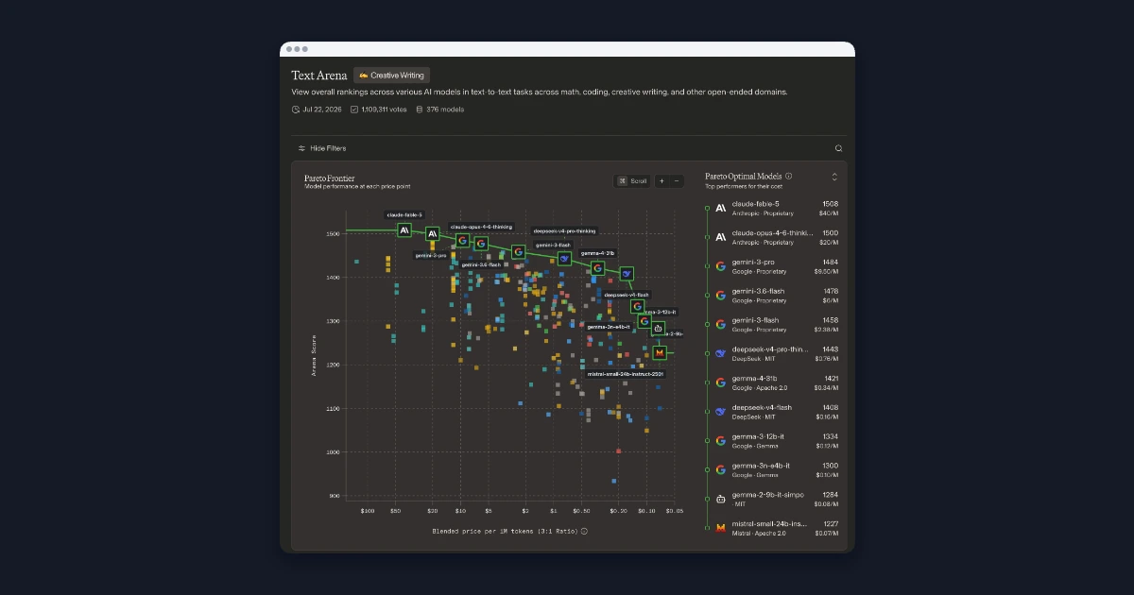The image size is (1134, 595).
Task: Click the chart label reading claude-fable-5
Action: (404, 215)
